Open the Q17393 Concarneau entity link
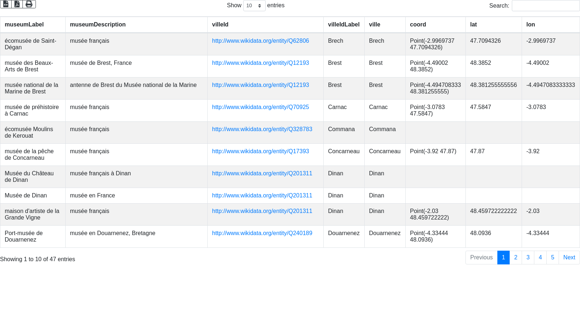 coord(260,151)
